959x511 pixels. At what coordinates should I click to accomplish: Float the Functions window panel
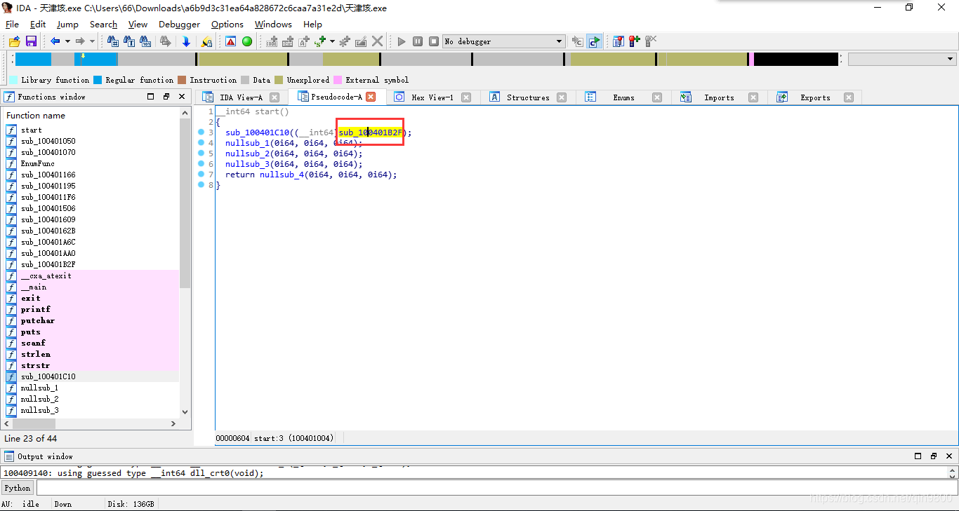(x=166, y=97)
